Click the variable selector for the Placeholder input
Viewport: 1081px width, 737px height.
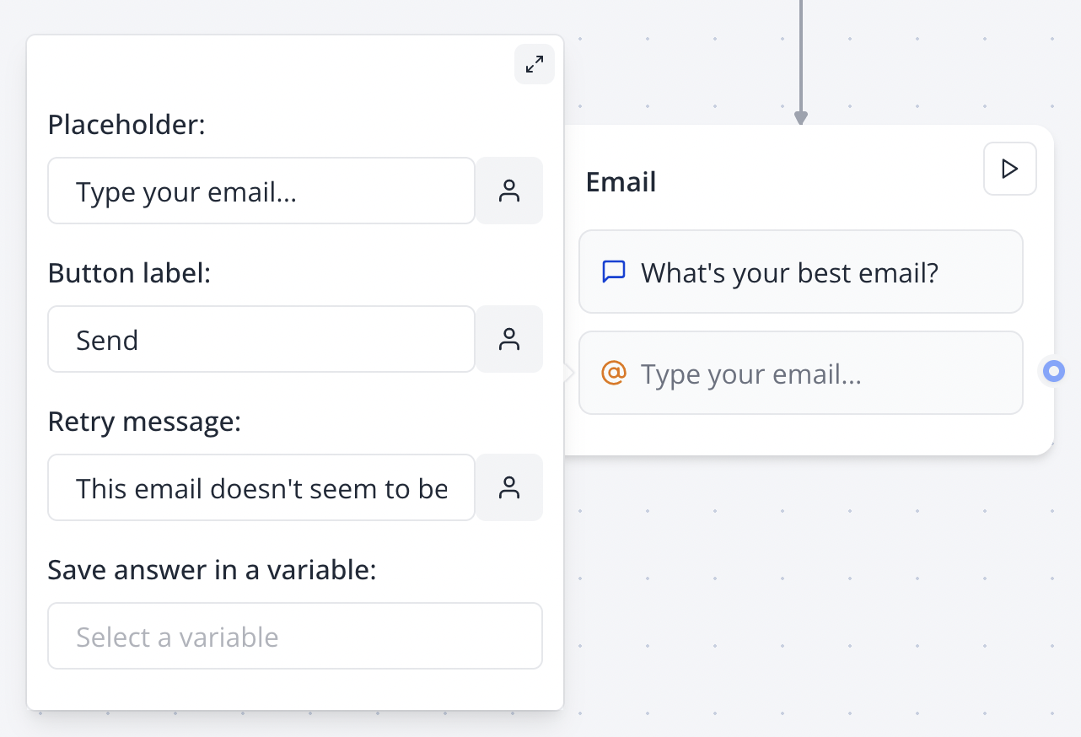click(509, 191)
